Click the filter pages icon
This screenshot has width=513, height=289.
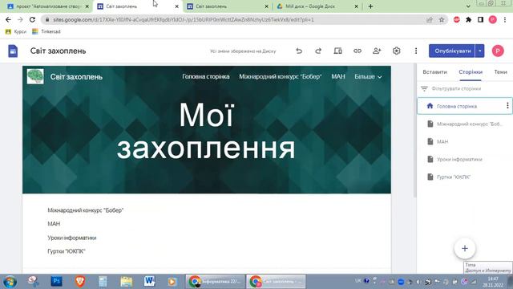point(424,89)
